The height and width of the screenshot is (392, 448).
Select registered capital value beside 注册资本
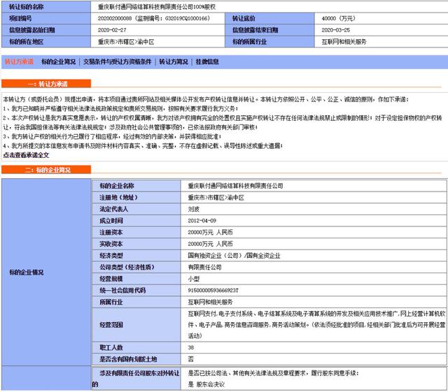click(210, 232)
